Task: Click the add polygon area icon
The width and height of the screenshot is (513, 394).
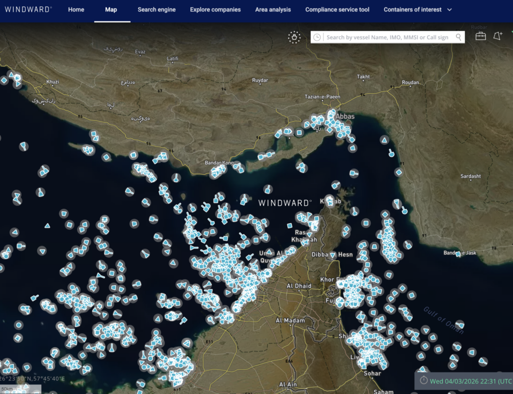Action: pyautogui.click(x=497, y=36)
